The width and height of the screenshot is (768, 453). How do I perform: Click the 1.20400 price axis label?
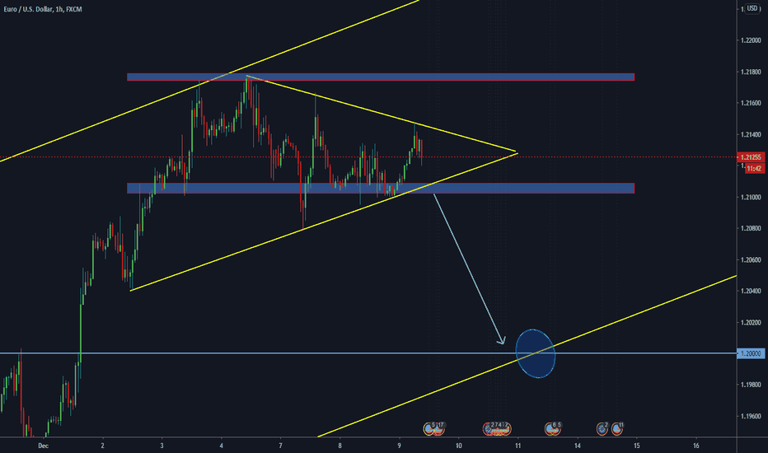pos(751,291)
